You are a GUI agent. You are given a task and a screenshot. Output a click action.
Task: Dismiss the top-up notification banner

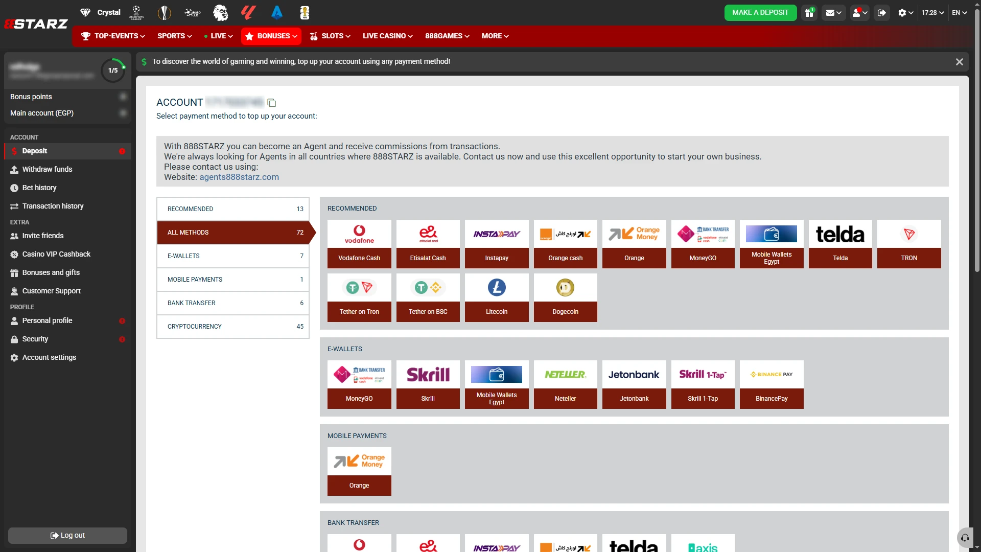coord(960,62)
